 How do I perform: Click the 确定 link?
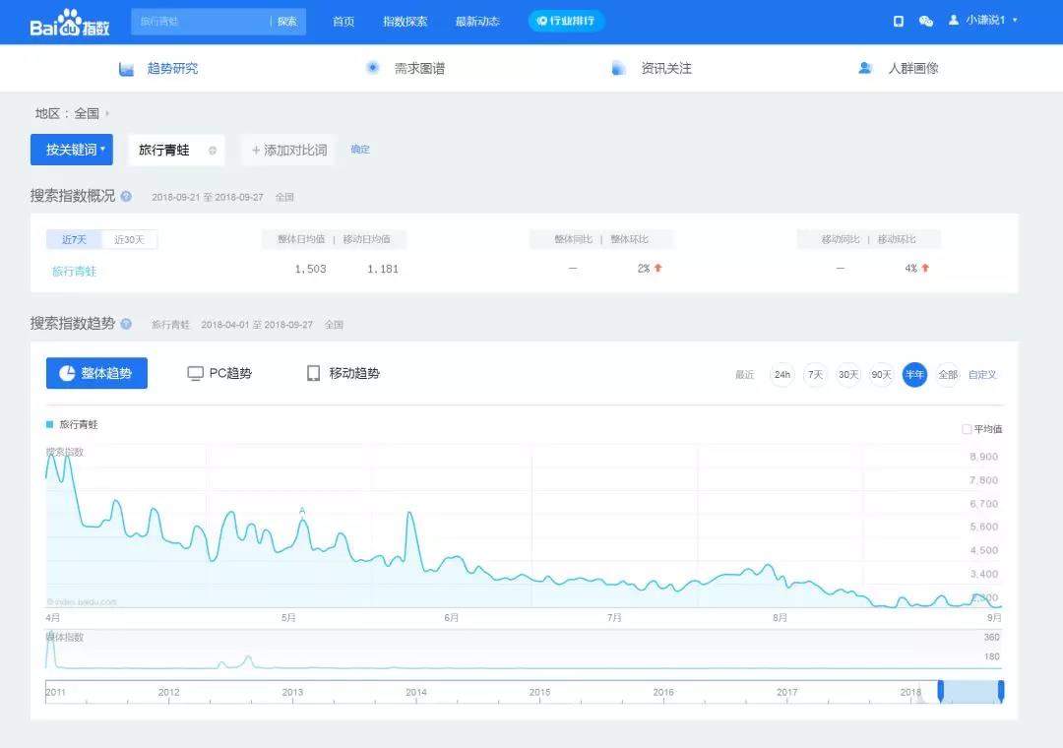point(360,150)
